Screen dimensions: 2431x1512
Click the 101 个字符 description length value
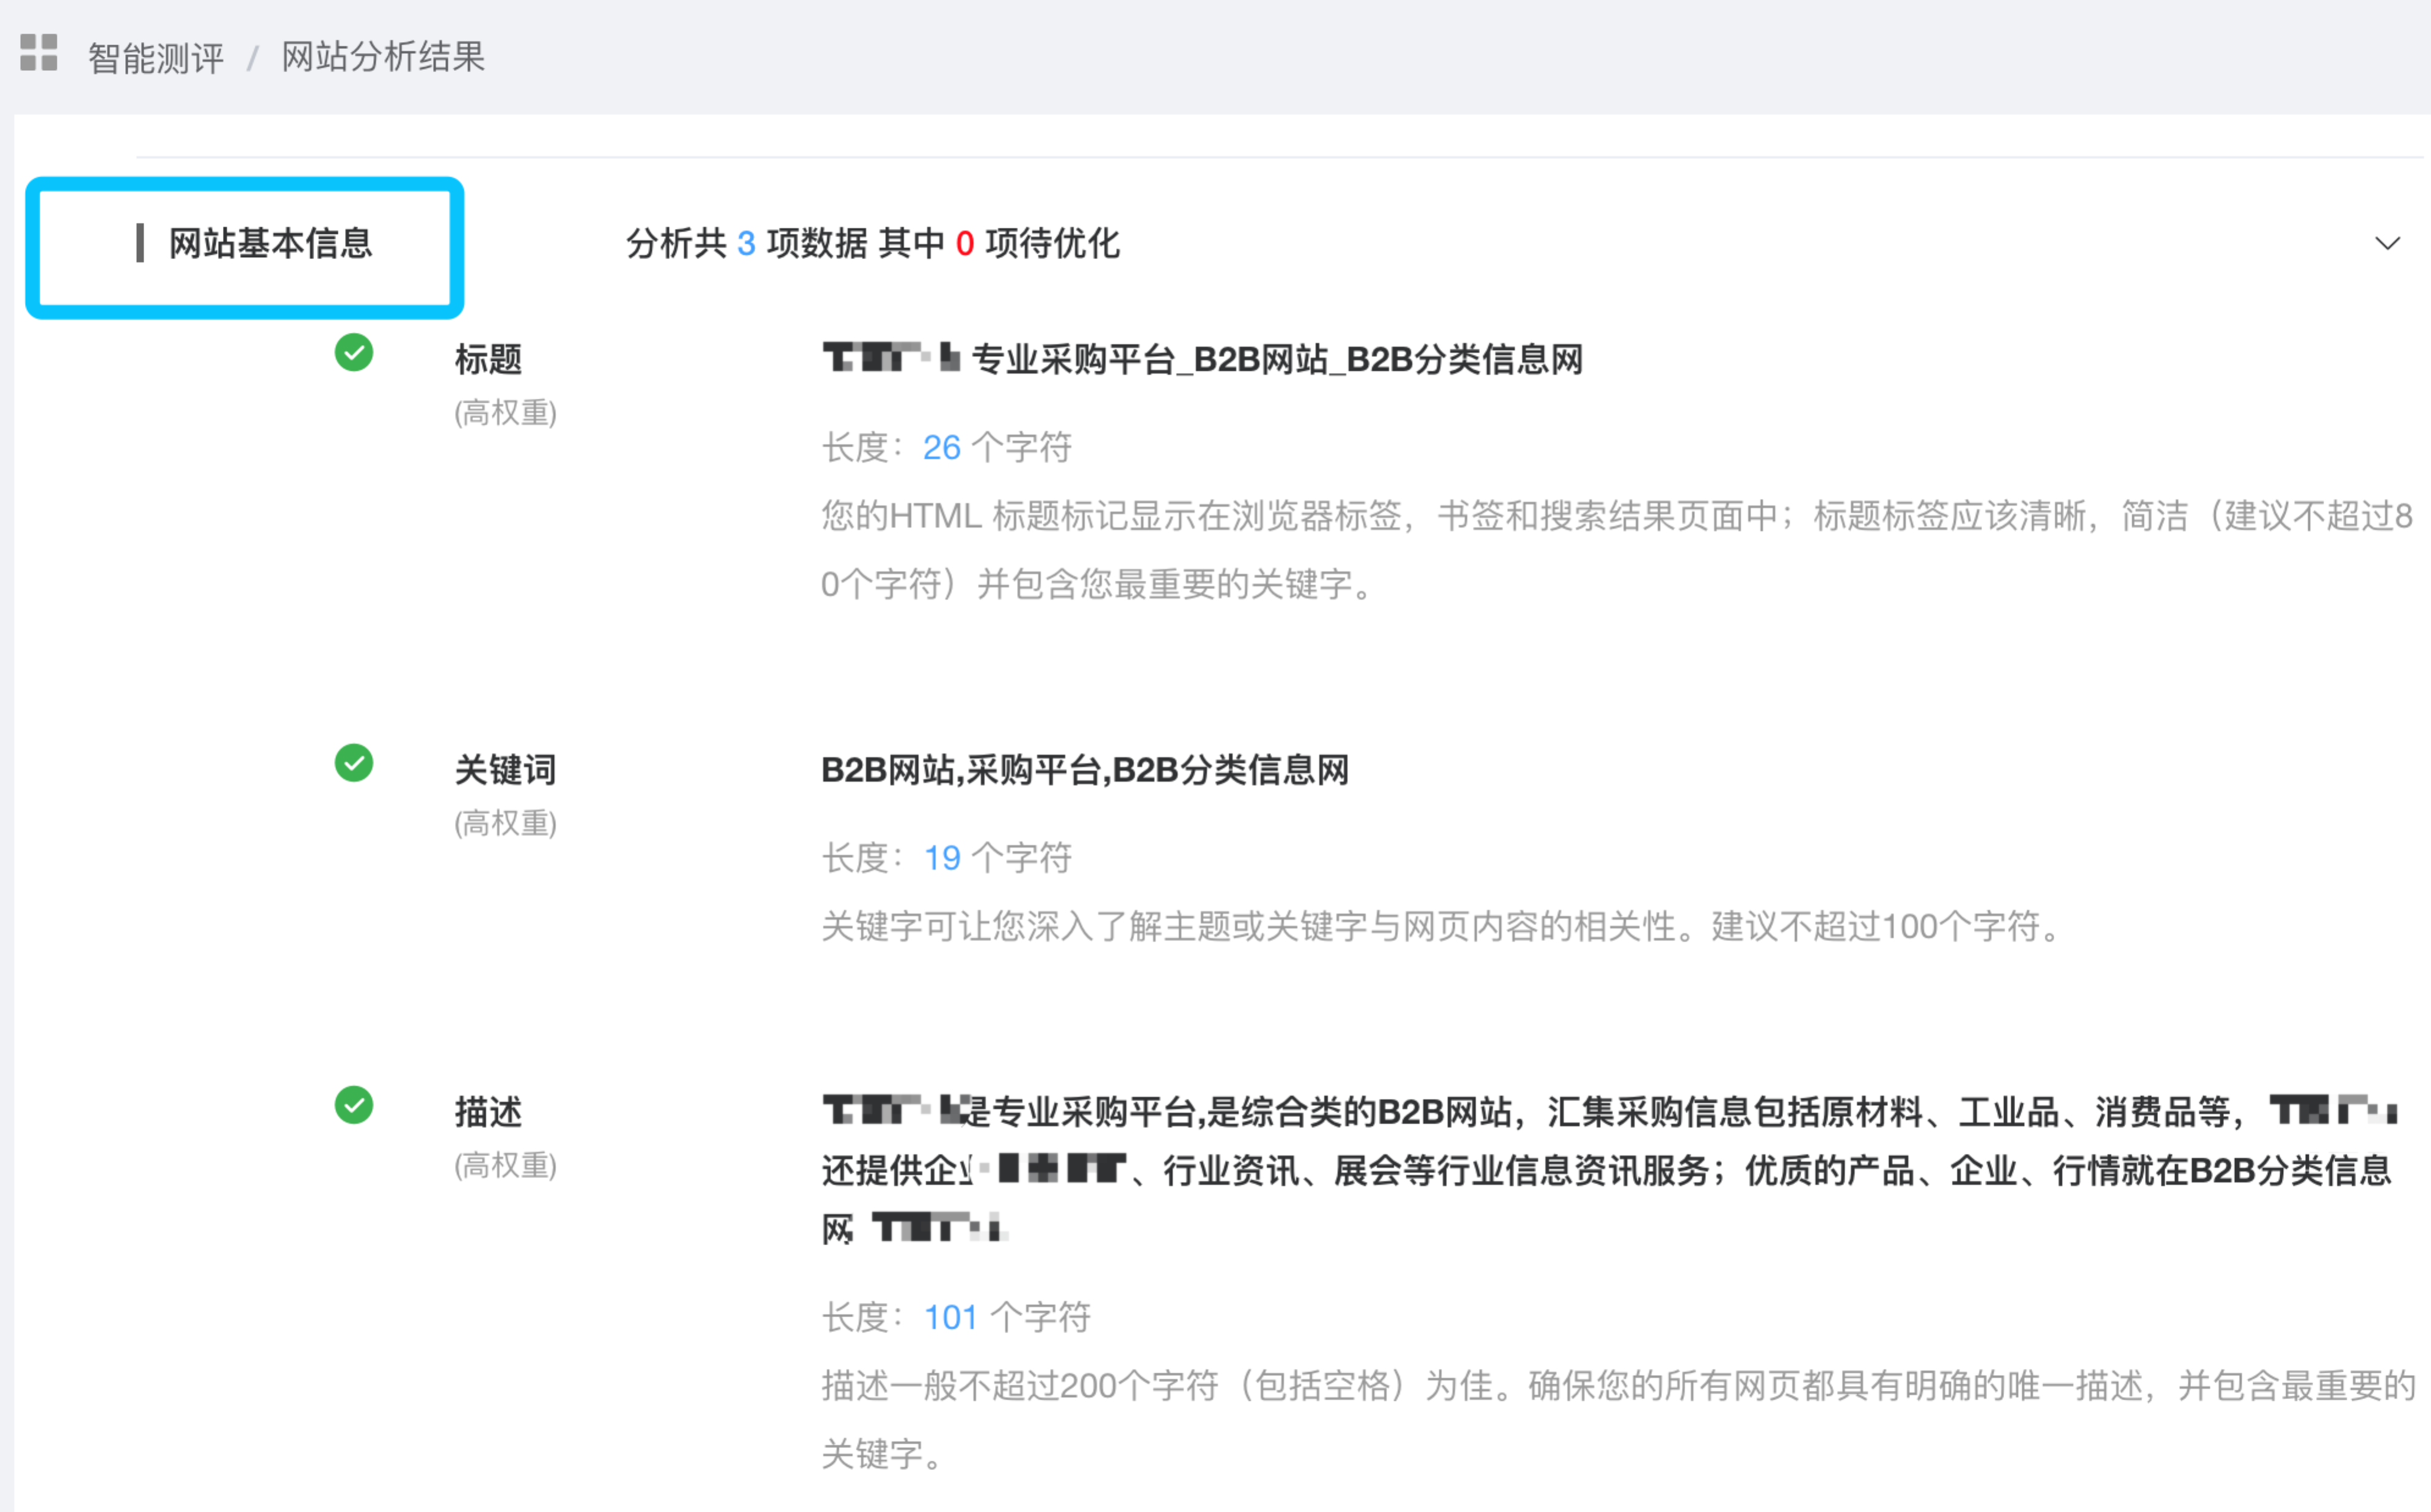(x=950, y=1317)
